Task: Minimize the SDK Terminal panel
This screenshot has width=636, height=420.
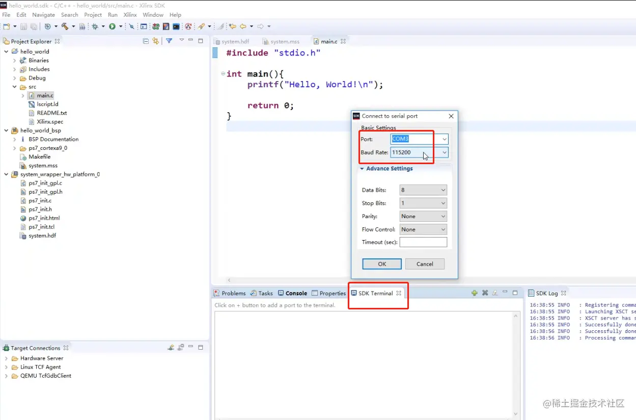Action: coord(505,293)
